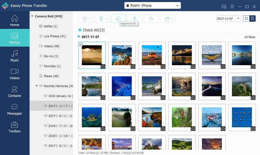
Task: Click the refresh icon in toolbar
Action: coord(151,19)
